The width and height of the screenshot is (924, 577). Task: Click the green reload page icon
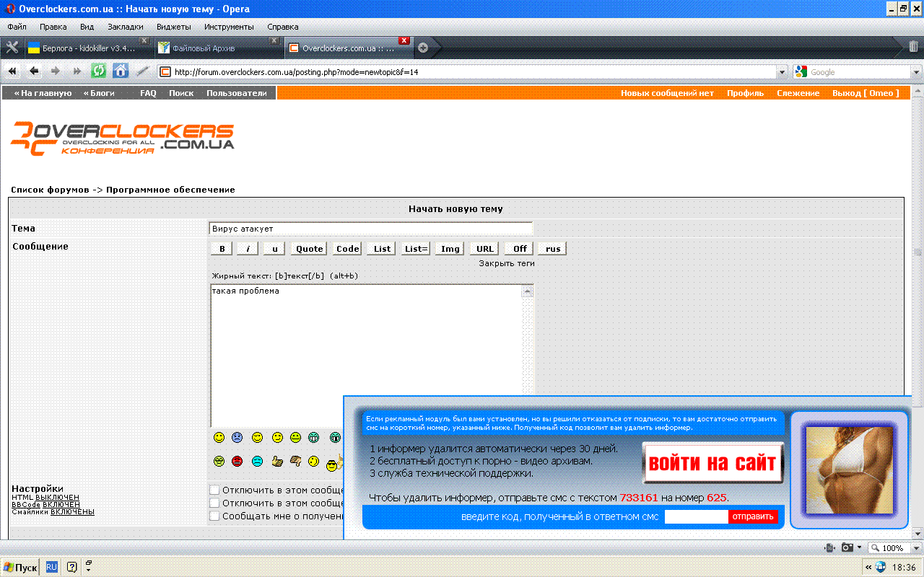[99, 71]
